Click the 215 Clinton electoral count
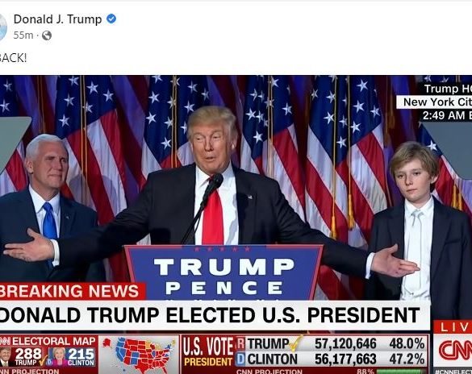The height and width of the screenshot is (374, 472). click(81, 354)
